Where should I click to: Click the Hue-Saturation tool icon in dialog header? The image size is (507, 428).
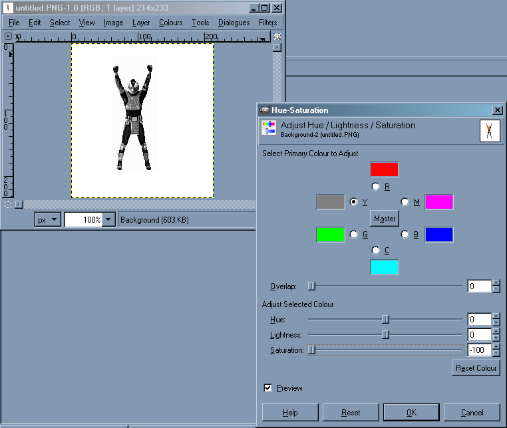pos(269,128)
